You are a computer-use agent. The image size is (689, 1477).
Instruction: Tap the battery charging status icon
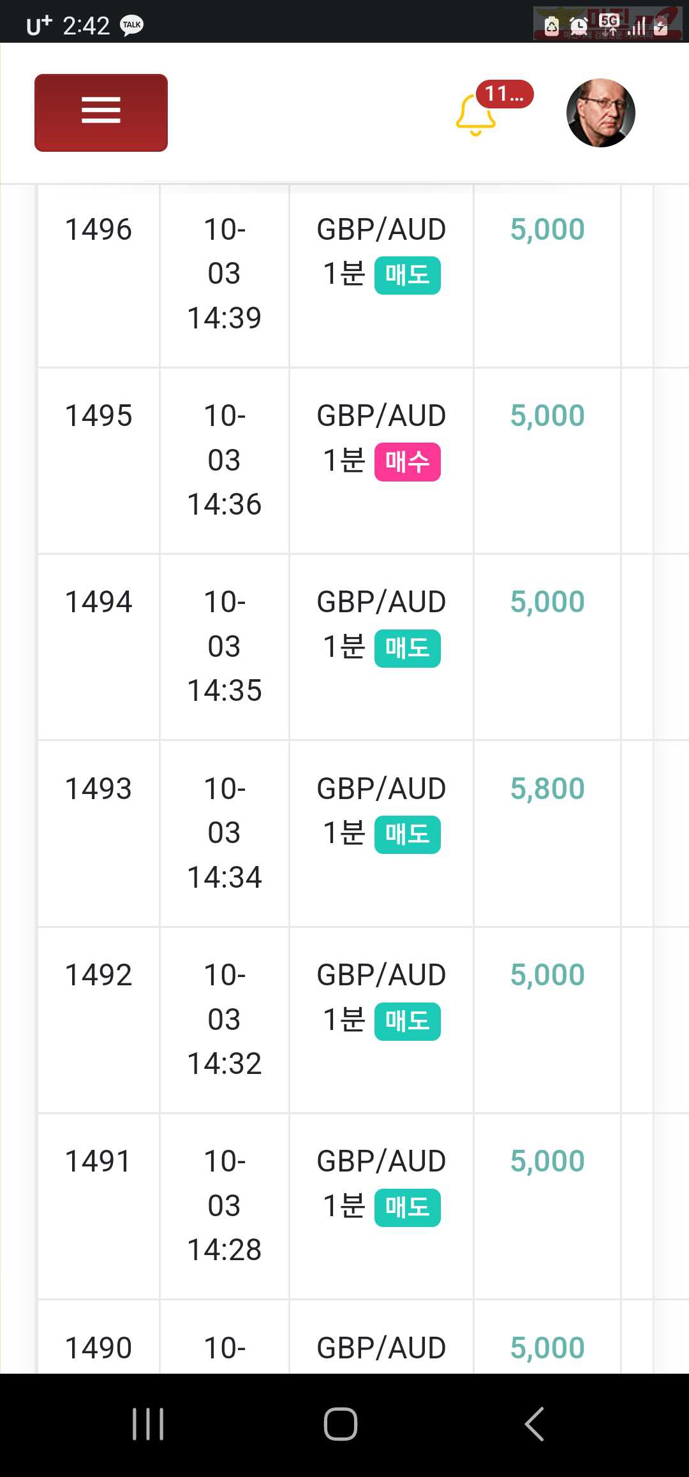click(661, 26)
